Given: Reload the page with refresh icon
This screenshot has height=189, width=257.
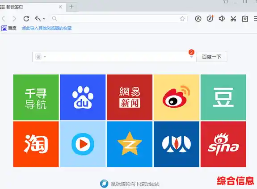Looking at the screenshot, I should point(26,19).
